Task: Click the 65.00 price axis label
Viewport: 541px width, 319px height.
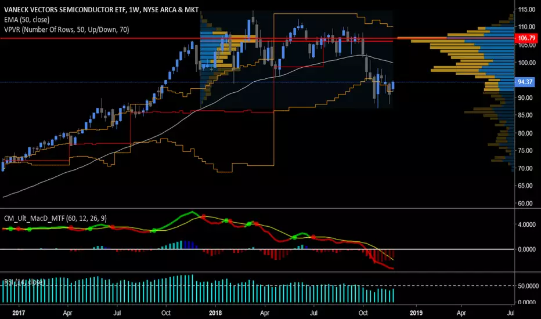Action: pos(526,186)
